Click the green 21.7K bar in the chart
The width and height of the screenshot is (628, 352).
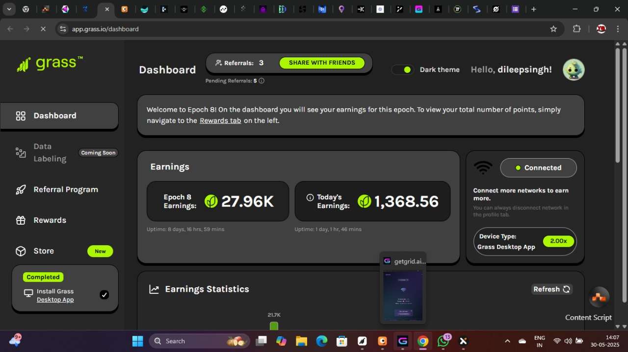(x=274, y=326)
